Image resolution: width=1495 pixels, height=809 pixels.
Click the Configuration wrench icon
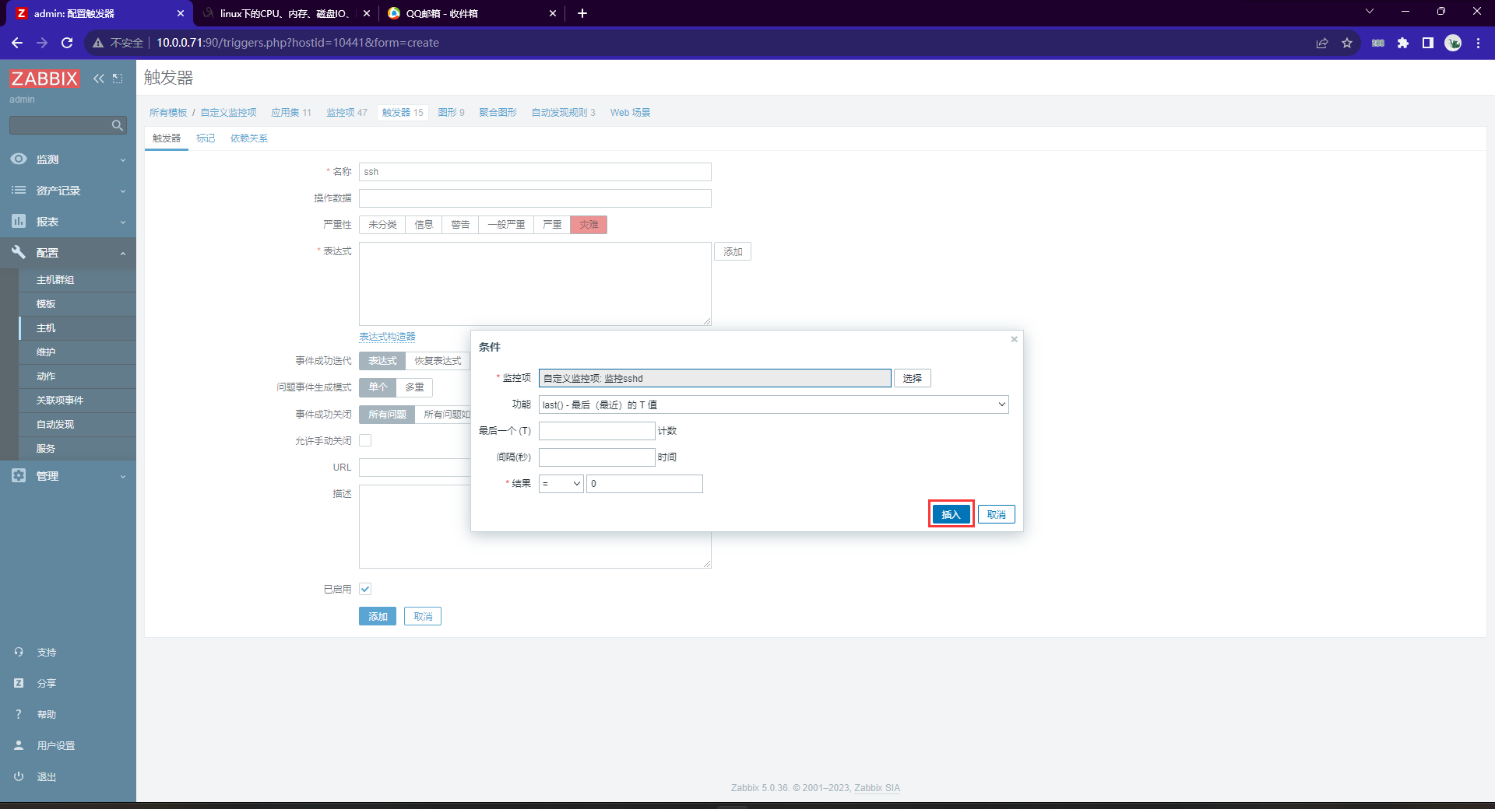tap(19, 252)
